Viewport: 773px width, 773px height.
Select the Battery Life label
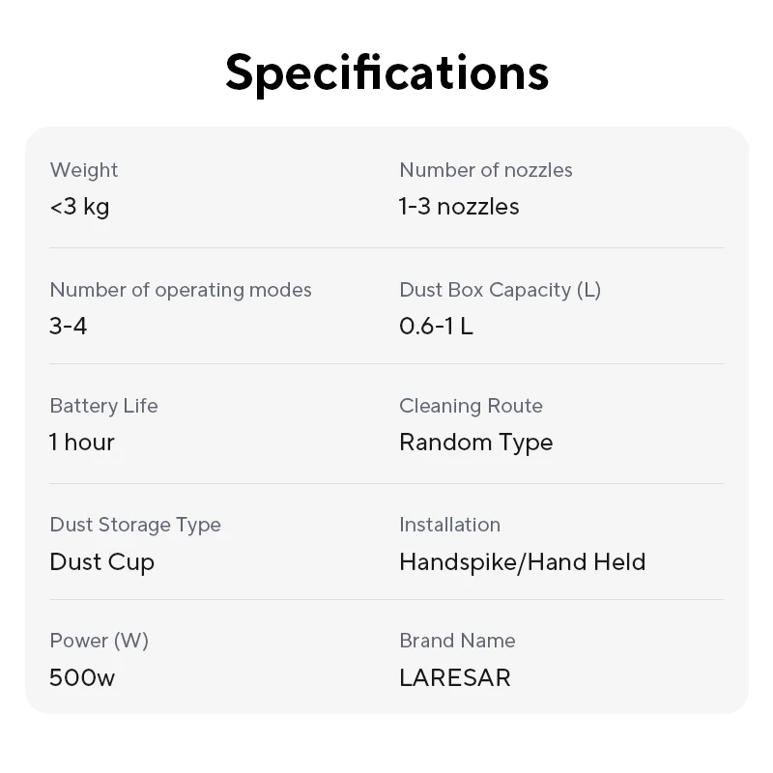pos(103,406)
